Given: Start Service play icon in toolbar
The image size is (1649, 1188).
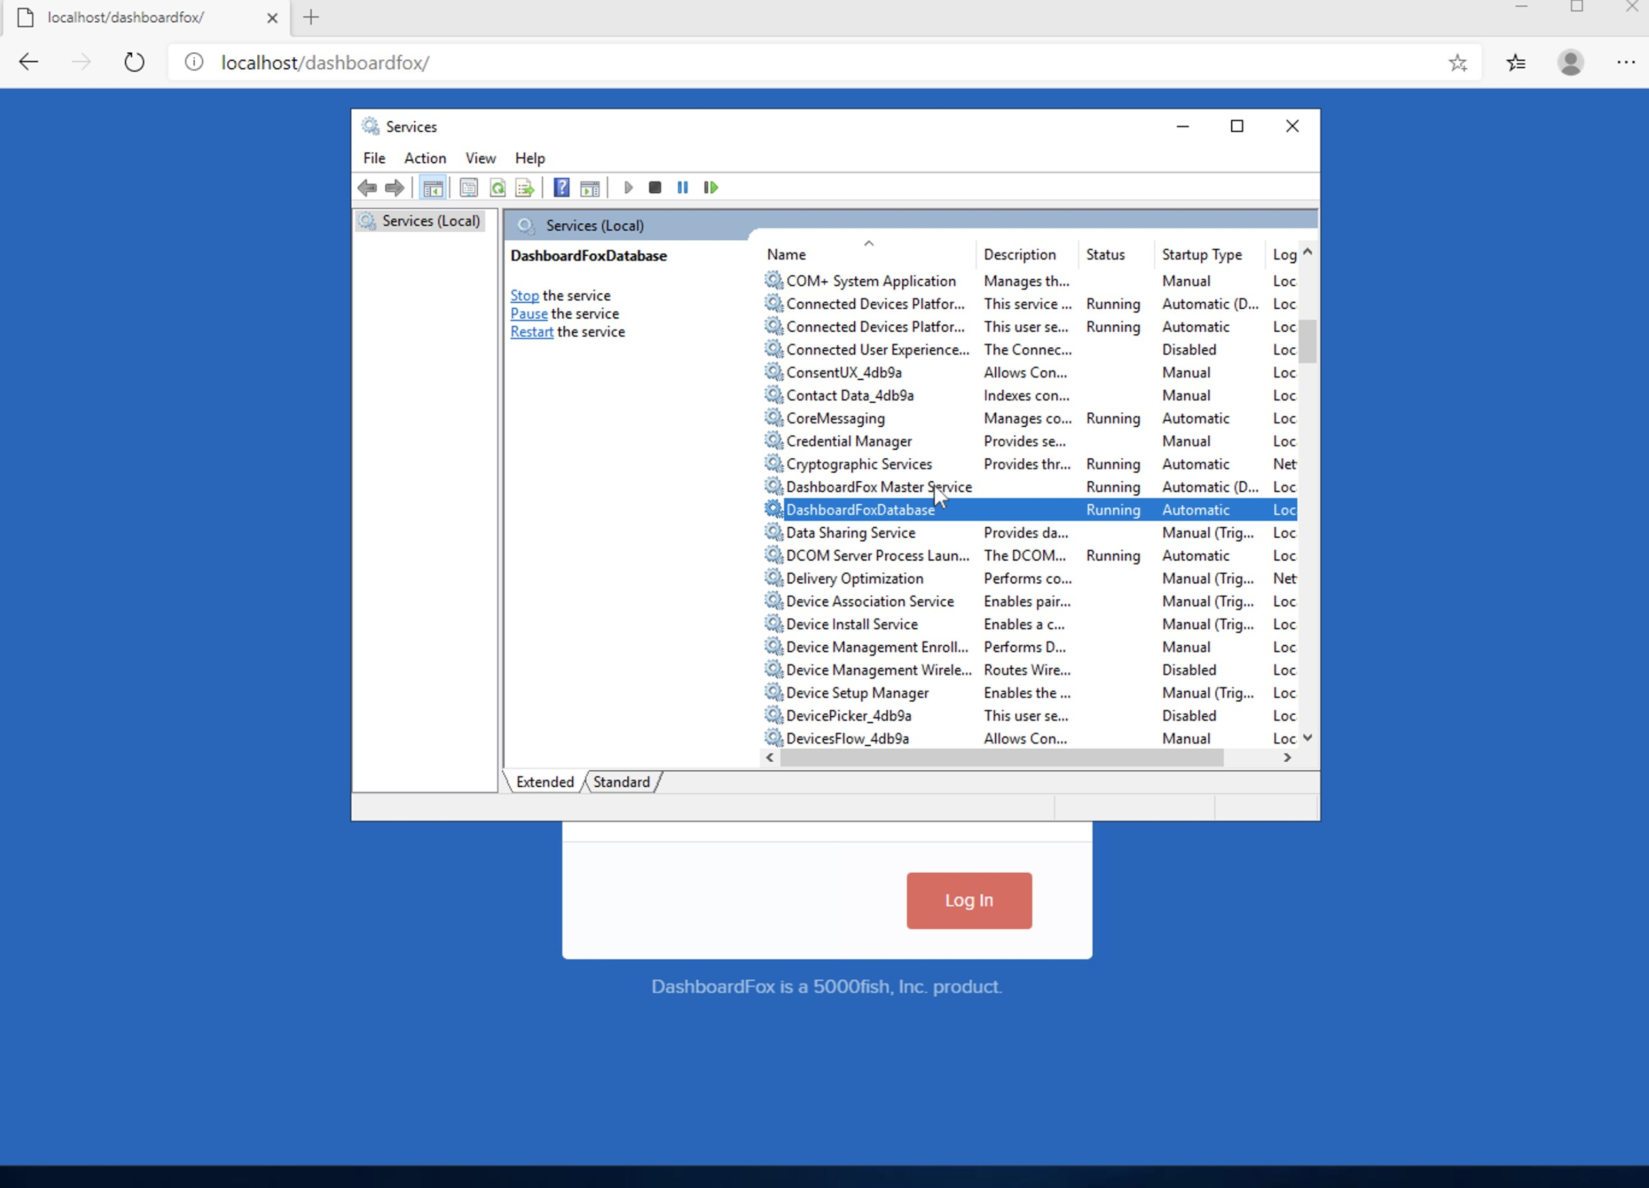Looking at the screenshot, I should point(628,187).
